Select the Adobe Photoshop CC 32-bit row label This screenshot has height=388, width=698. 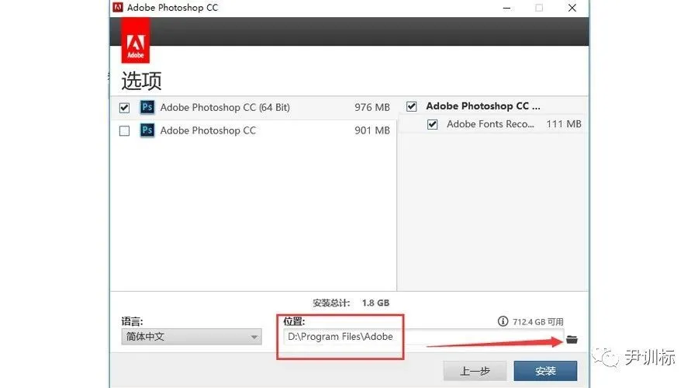point(208,130)
